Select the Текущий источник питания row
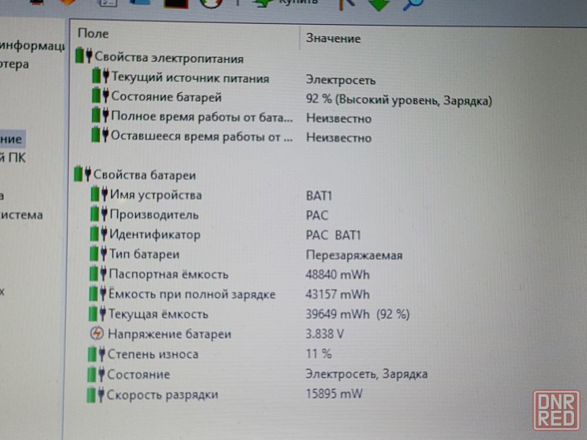Viewport: 587px width, 440px height. (190, 79)
